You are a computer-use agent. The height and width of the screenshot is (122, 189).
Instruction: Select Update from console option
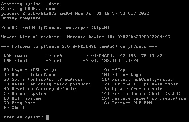pos(132,89)
